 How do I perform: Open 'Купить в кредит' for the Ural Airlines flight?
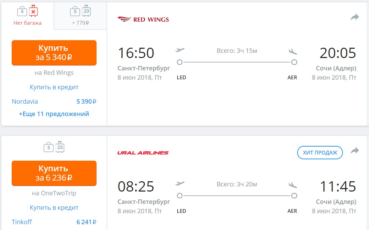pos(54,207)
